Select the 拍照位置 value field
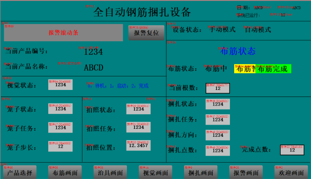This screenshot has width=311, height=179. coord(139,145)
